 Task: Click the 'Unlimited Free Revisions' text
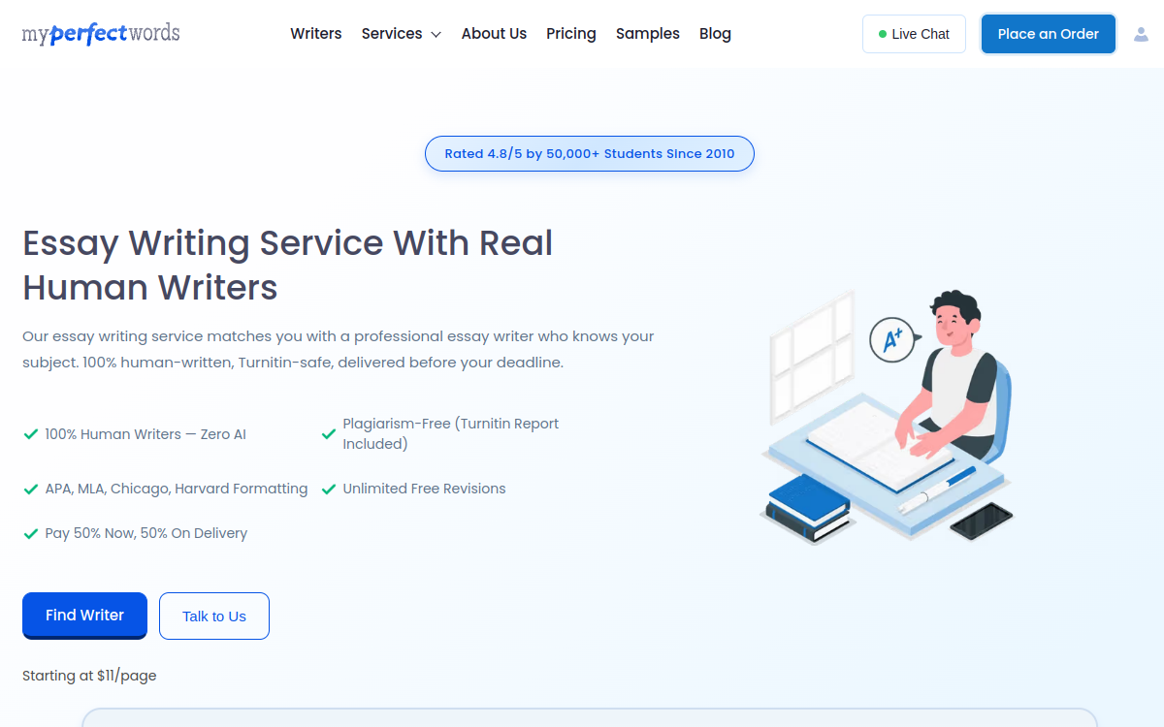click(x=424, y=489)
